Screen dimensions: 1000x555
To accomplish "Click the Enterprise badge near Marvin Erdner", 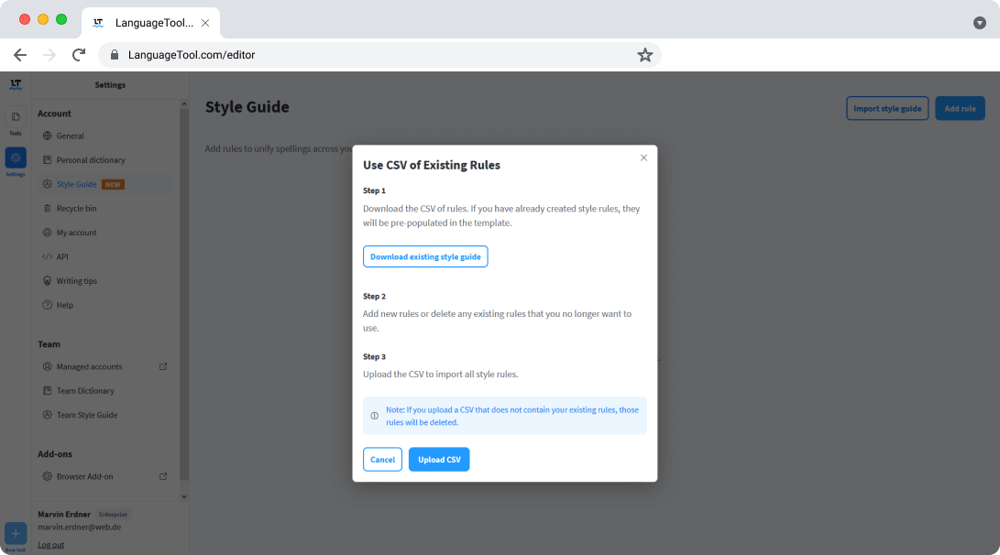I will pyautogui.click(x=113, y=514).
